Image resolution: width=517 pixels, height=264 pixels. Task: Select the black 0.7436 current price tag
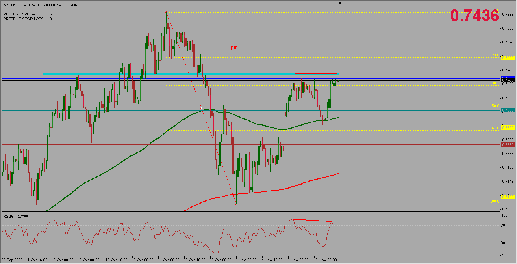point(508,80)
